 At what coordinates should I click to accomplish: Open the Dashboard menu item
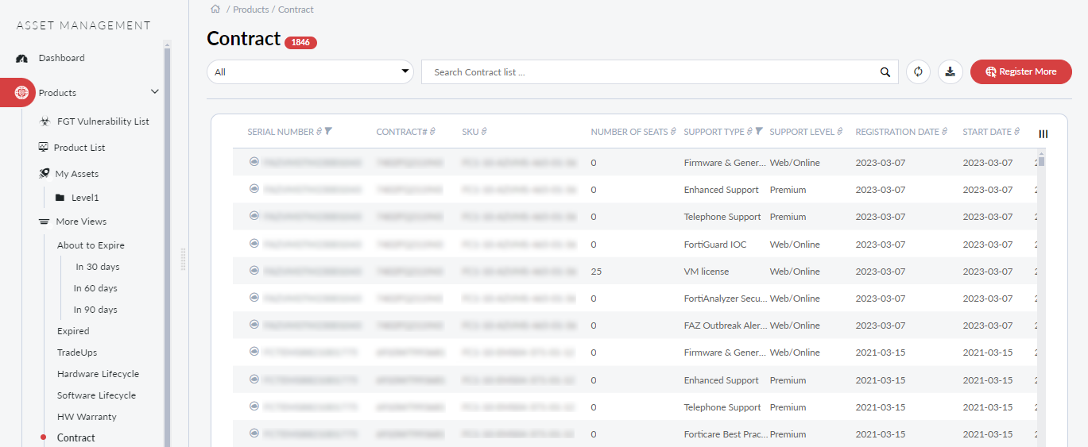[61, 58]
